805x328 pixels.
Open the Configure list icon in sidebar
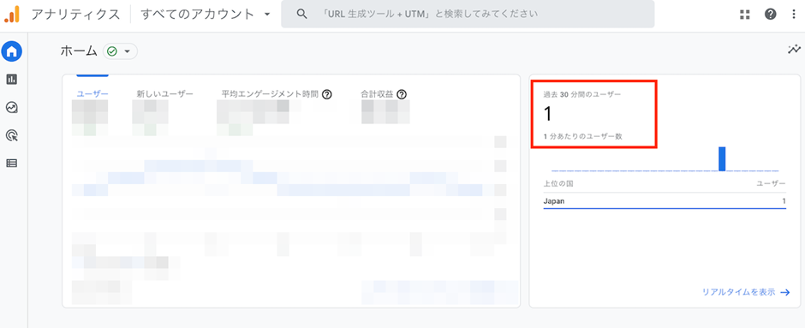12,164
